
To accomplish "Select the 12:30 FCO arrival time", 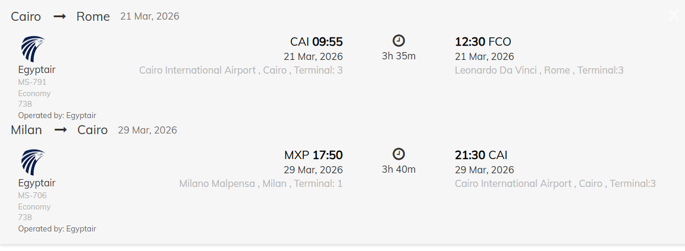I will (483, 42).
